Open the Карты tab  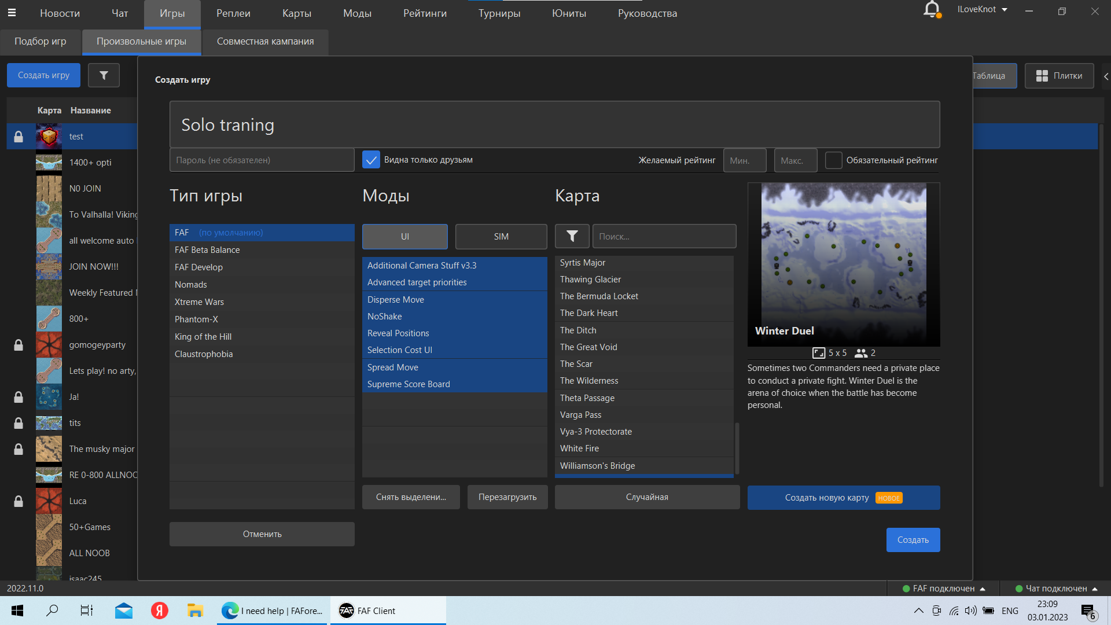coord(297,13)
